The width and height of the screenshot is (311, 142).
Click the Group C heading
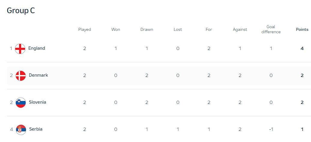point(21,10)
